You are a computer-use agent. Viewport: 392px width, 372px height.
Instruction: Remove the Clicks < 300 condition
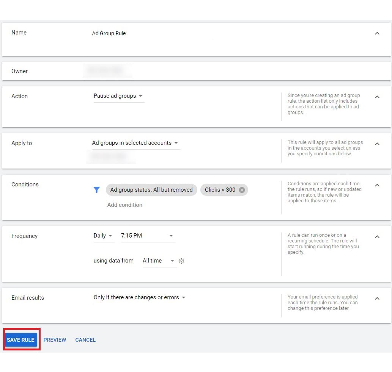click(x=242, y=190)
